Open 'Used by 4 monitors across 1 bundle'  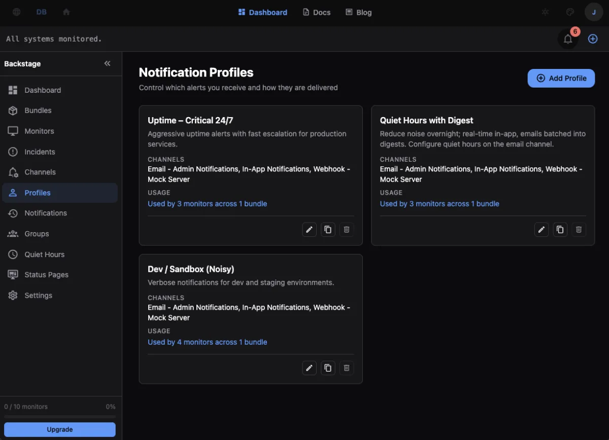pyautogui.click(x=207, y=342)
